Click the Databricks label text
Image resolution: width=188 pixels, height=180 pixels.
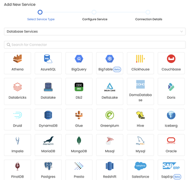[x=18, y=97]
